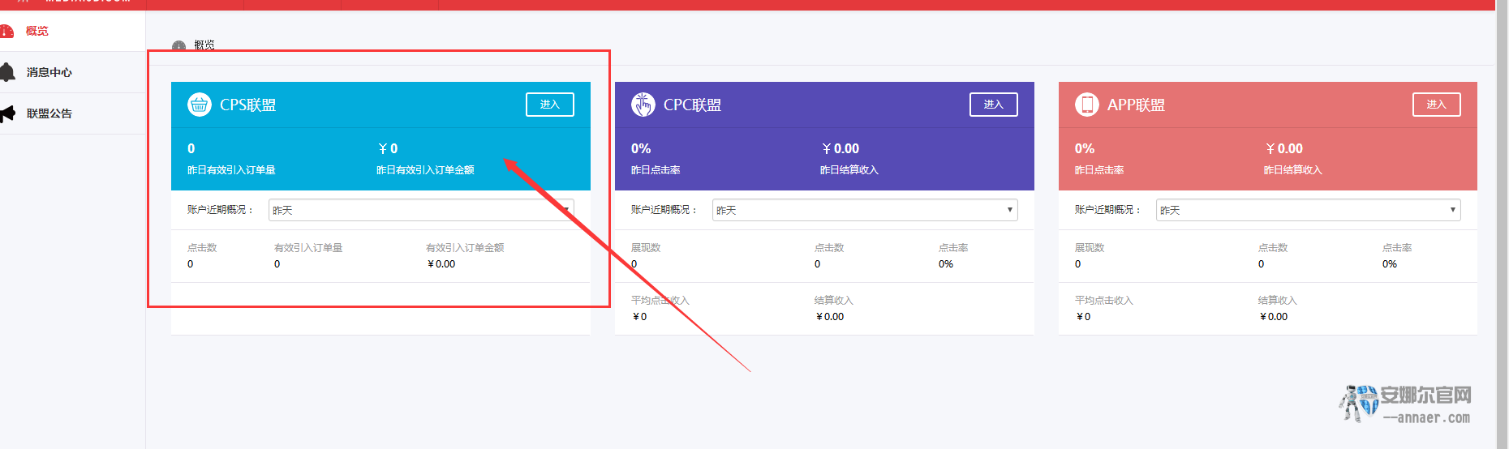Click 有效引入订单量 label in CPS stats
The height and width of the screenshot is (449, 1509).
[308, 248]
